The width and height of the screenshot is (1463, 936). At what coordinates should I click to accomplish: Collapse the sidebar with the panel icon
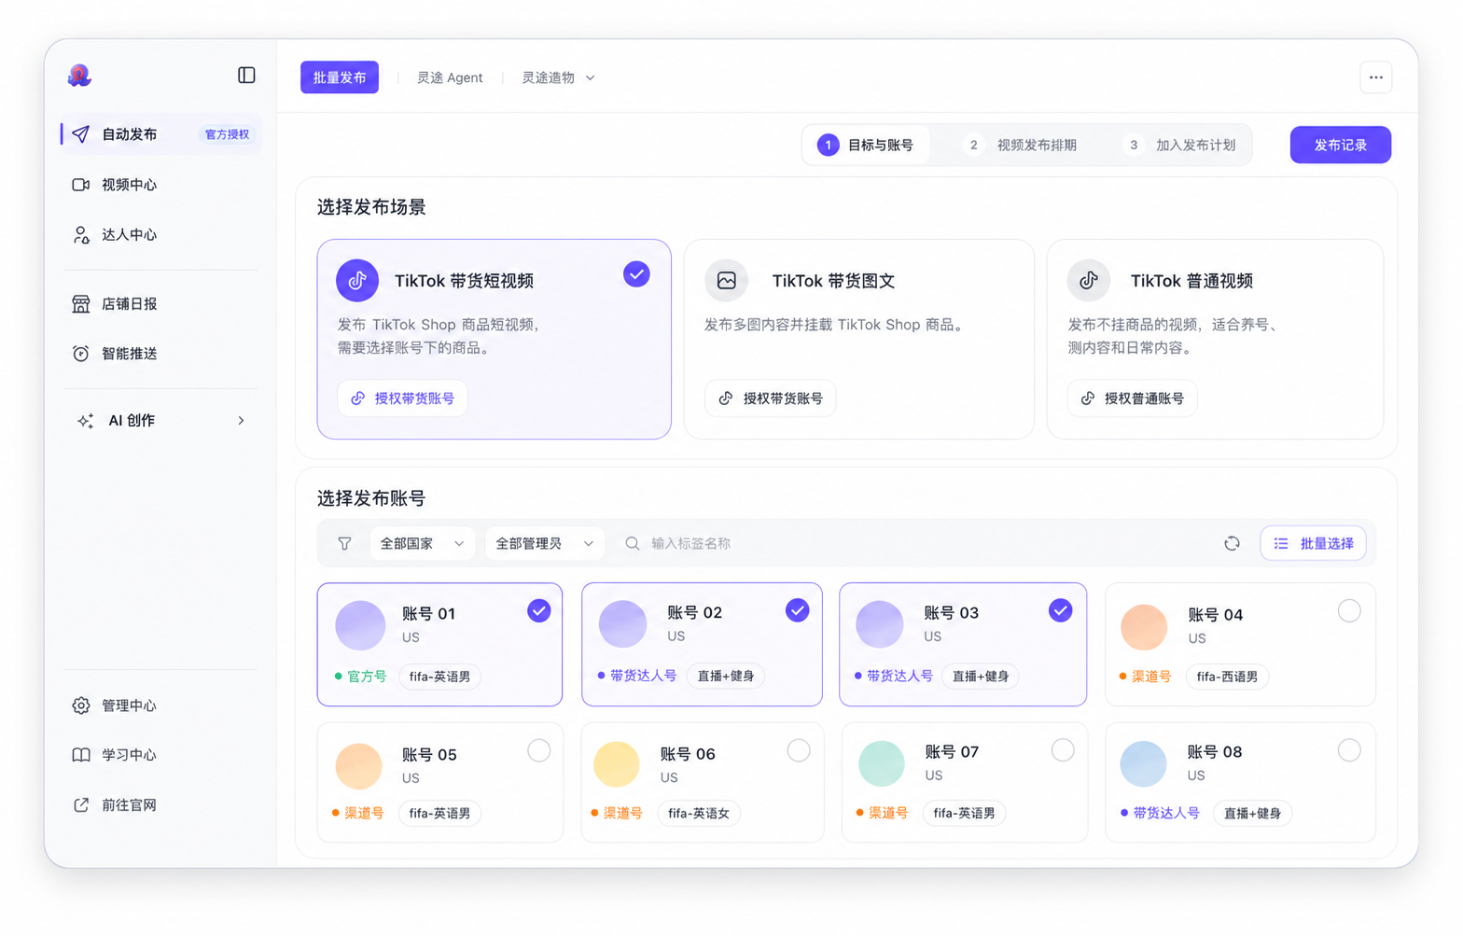246,76
